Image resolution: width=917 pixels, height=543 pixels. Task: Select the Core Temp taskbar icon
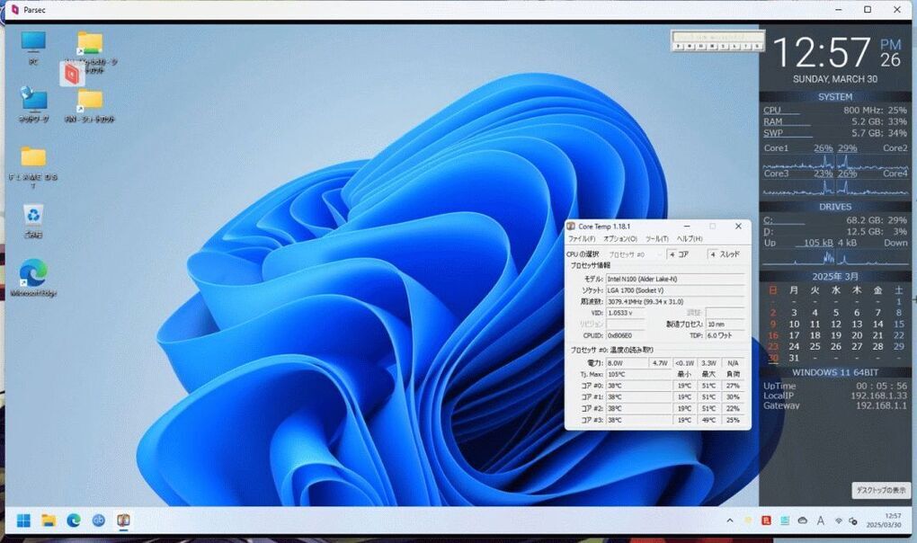pos(123,521)
